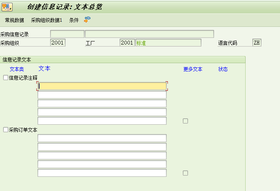Click the 标准 description field
This screenshot has width=280, height=191.
[168, 43]
